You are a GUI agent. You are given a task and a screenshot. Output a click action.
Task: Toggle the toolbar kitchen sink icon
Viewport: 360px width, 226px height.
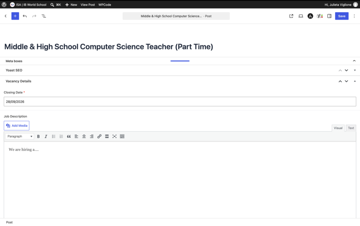tap(122, 136)
